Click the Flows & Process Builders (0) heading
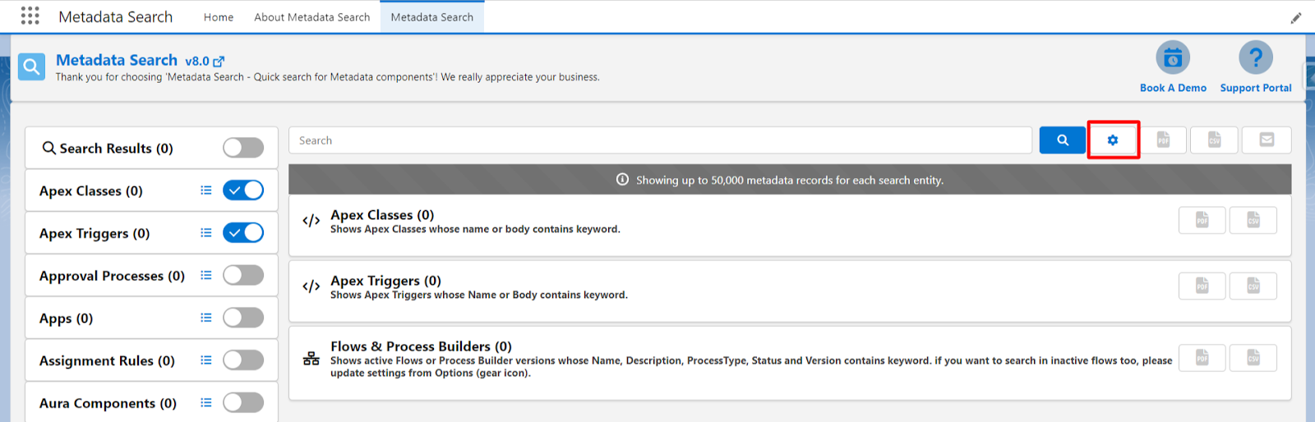Viewport: 1315px width, 422px height. (x=421, y=346)
